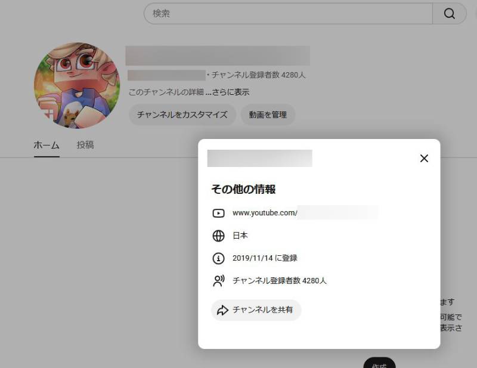Click the header チャンネル登録者数 4280人 text
The image size is (477, 368).
click(x=258, y=75)
